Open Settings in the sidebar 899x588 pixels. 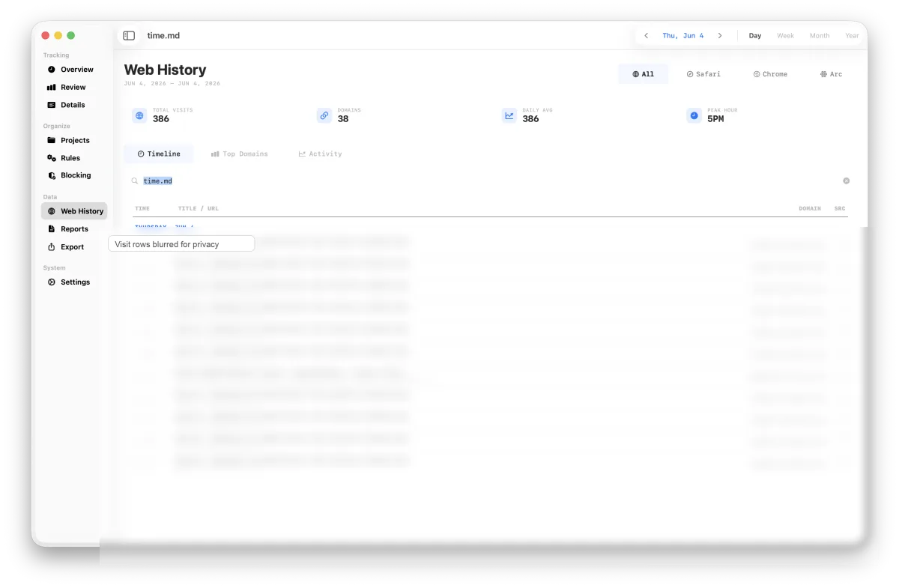[73, 282]
